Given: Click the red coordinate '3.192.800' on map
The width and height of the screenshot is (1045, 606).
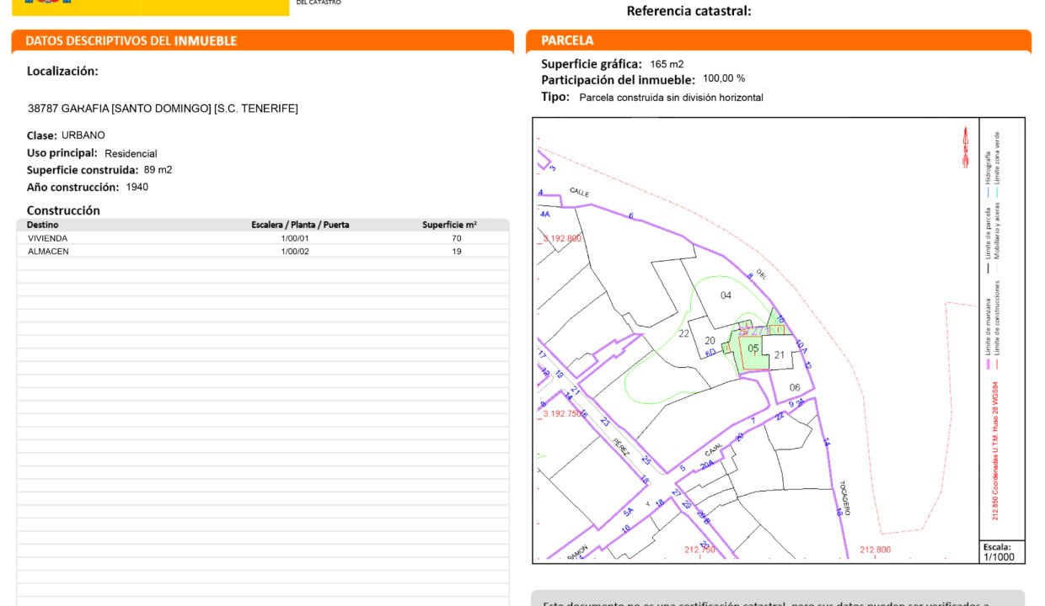Looking at the screenshot, I should (x=562, y=238).
